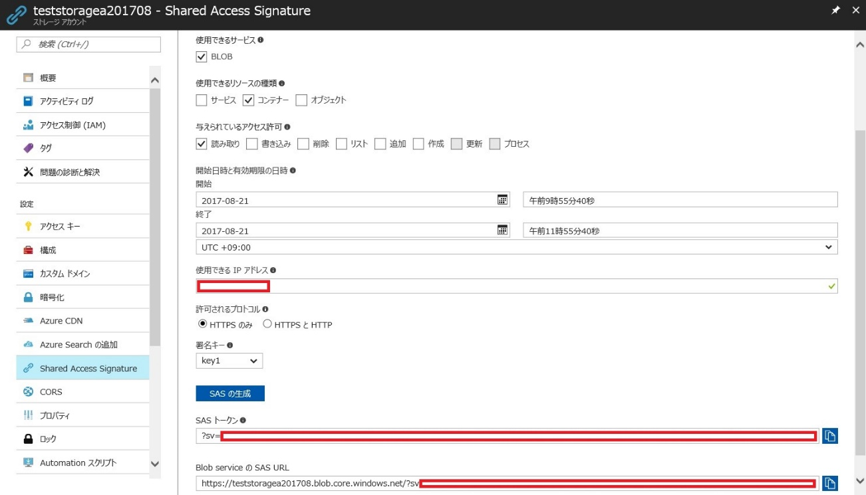Copy the Blob service SAS URL to clipboard
This screenshot has width=866, height=495.
click(829, 483)
